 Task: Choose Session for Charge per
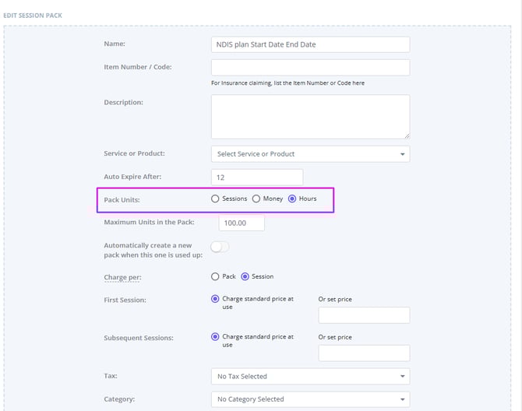pyautogui.click(x=245, y=276)
